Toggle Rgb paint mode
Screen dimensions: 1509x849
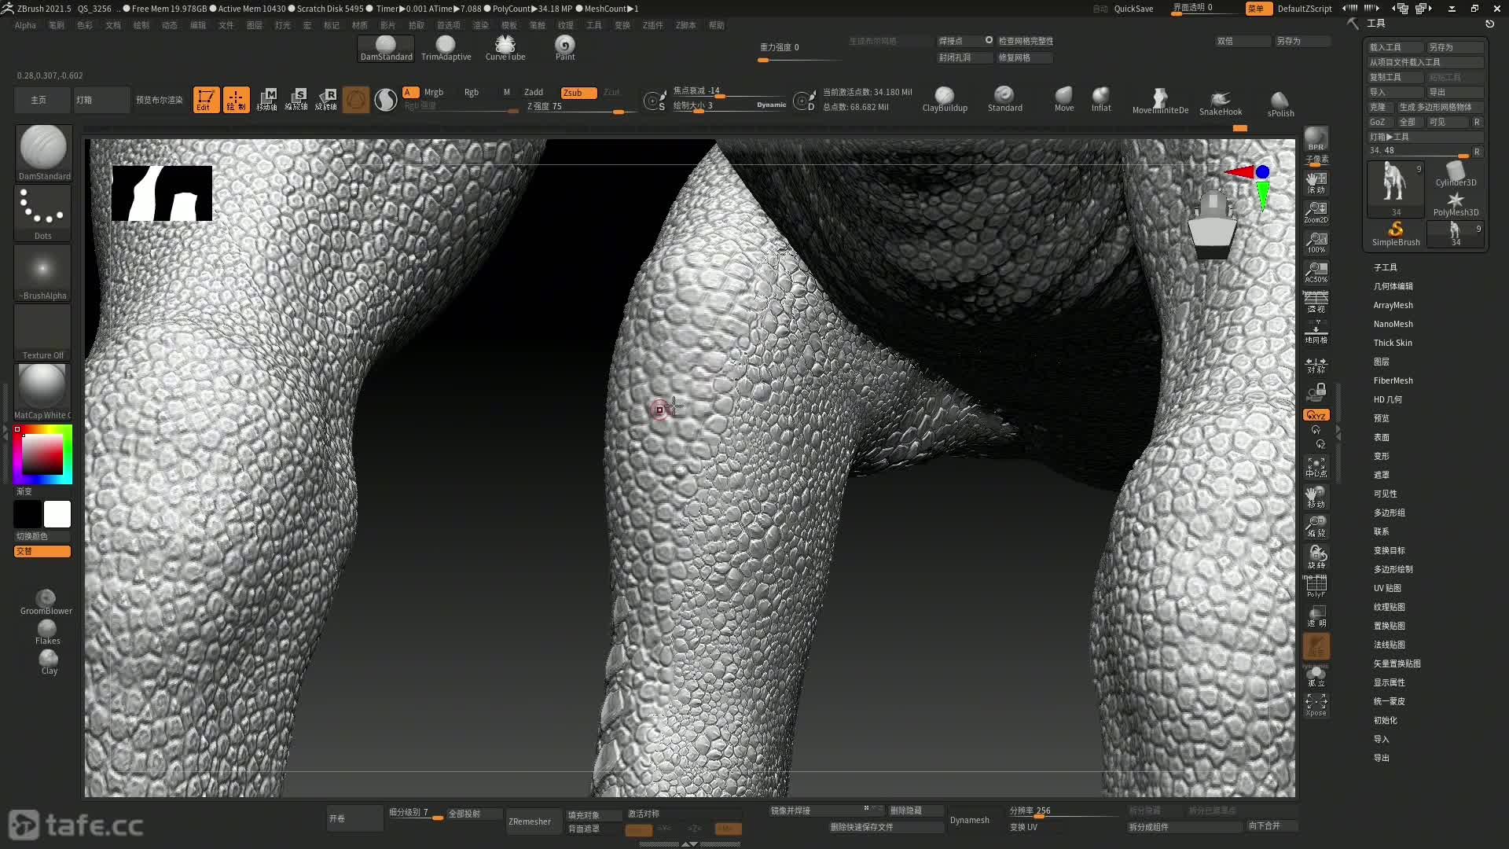(472, 92)
